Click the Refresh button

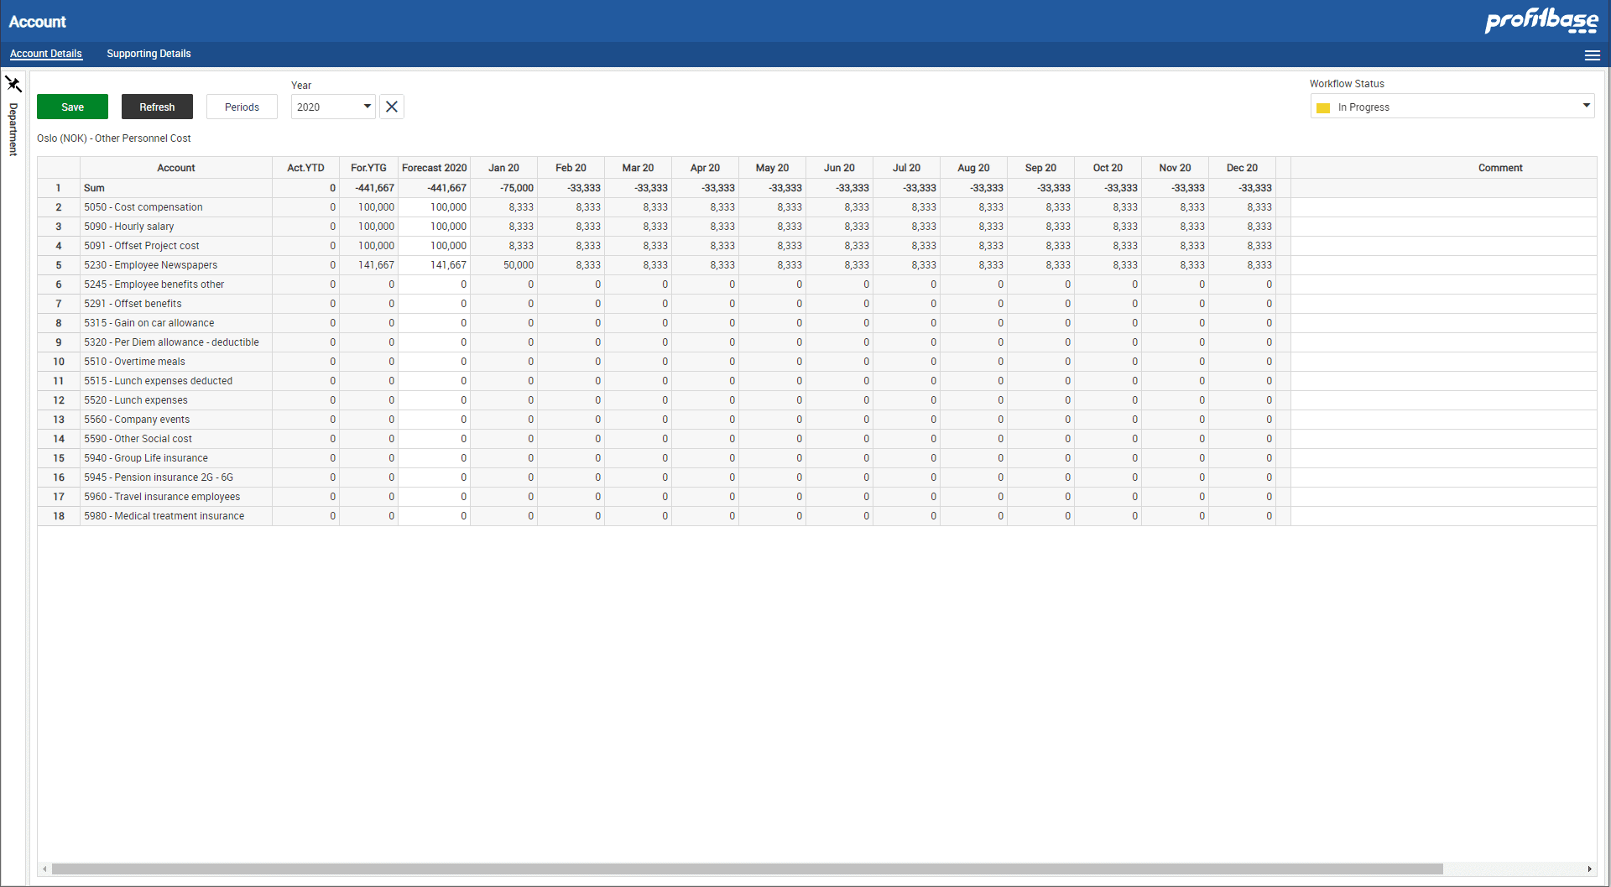157,107
